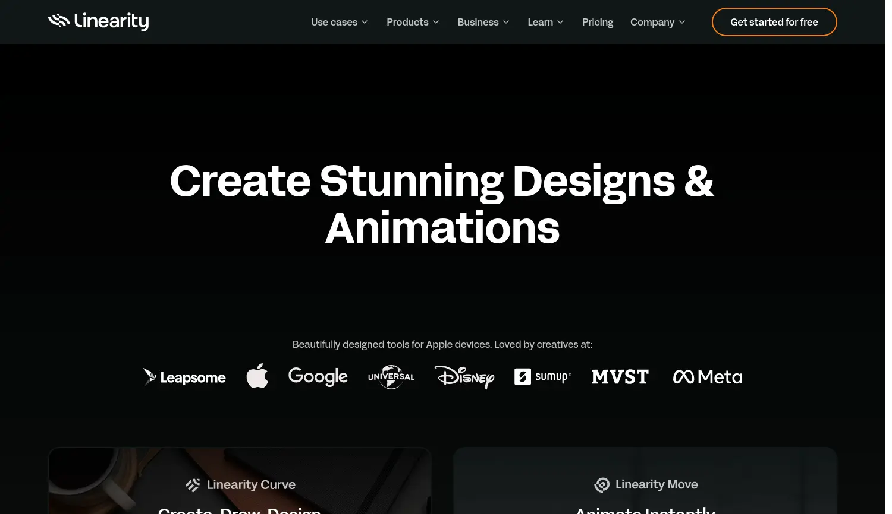Viewport: 892px width, 514px height.
Task: Click the SumUp logo
Action: [542, 377]
